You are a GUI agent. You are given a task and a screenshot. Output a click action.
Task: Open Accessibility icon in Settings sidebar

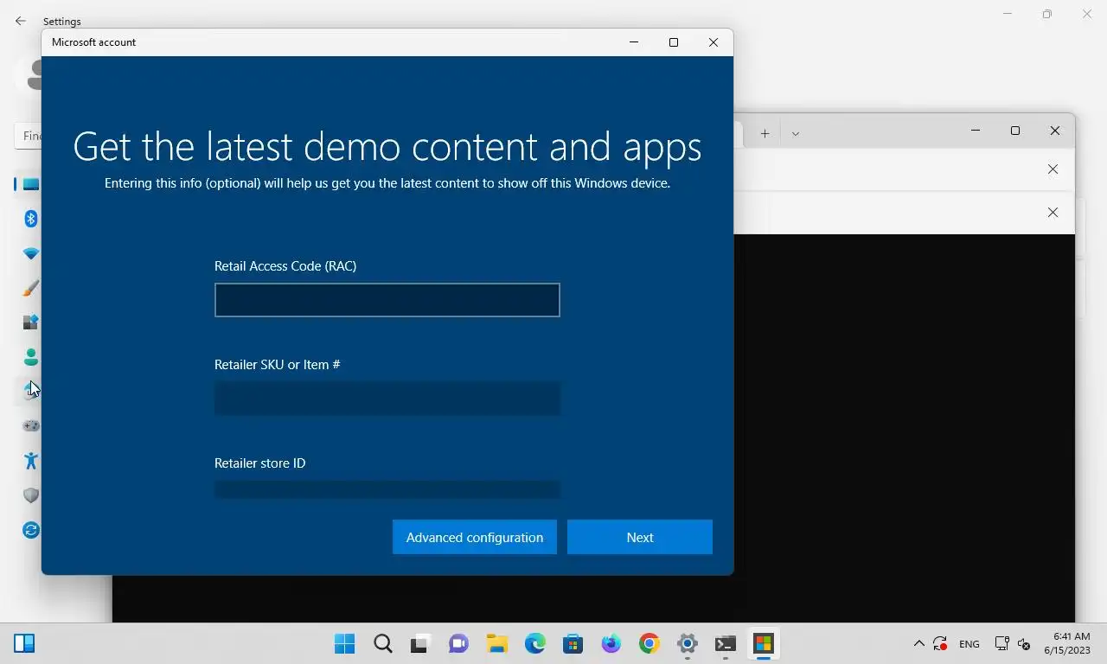pyautogui.click(x=31, y=461)
